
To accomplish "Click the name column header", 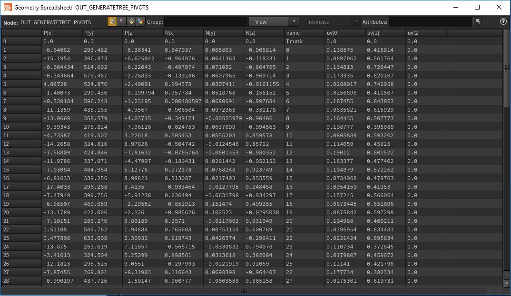I will coord(305,33).
